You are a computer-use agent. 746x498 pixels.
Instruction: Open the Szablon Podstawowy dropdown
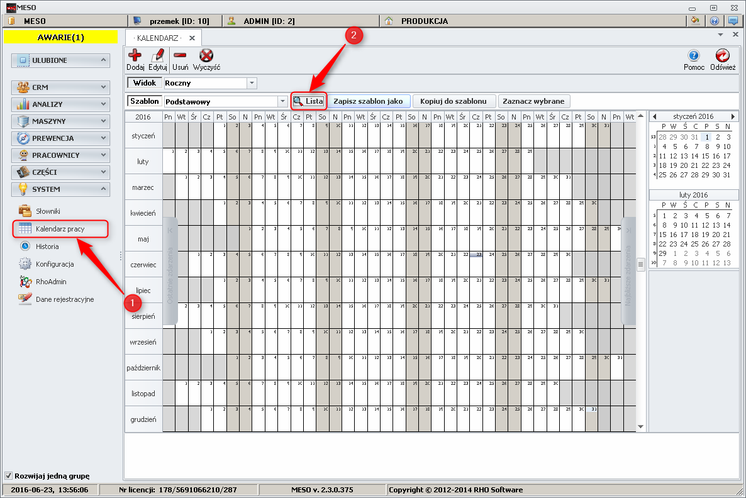(x=282, y=101)
